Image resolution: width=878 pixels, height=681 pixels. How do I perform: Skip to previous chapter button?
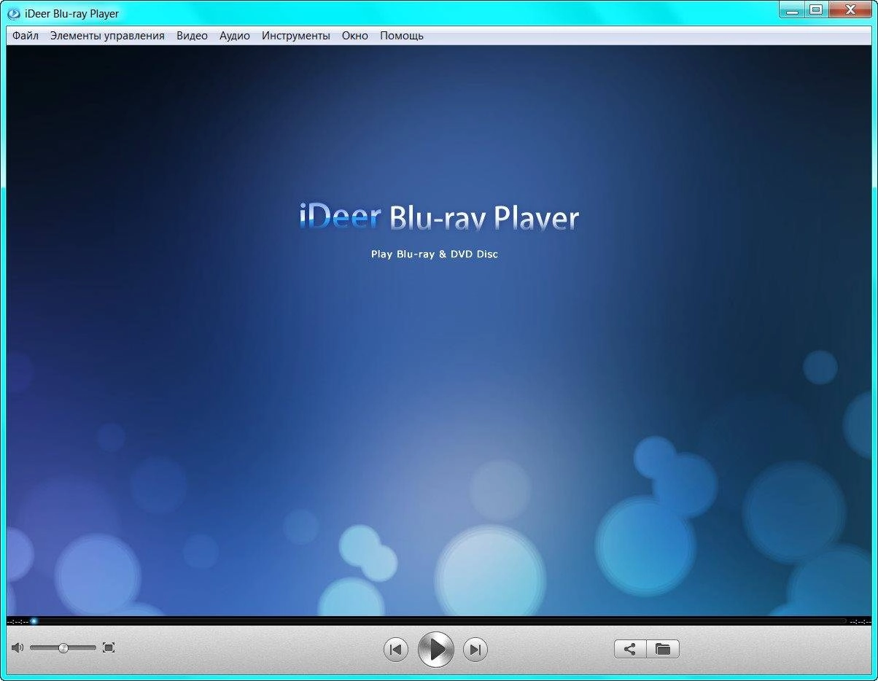395,650
